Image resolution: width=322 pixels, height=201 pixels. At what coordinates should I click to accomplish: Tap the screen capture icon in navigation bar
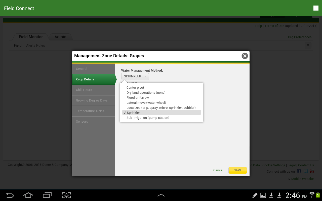coord(66,195)
